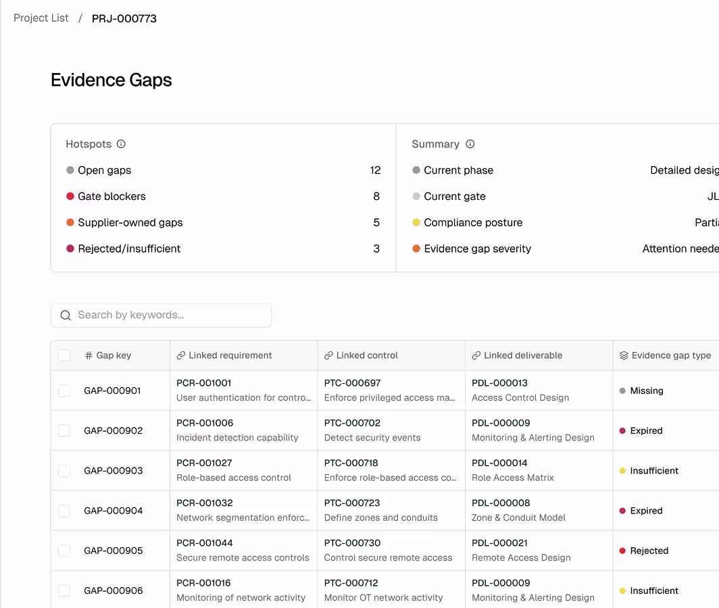Tick the checkbox for GAP-000902

(64, 430)
